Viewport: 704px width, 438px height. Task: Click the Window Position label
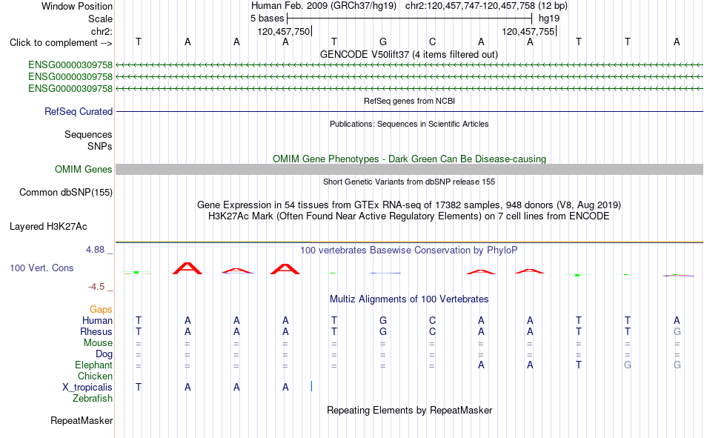77,6
